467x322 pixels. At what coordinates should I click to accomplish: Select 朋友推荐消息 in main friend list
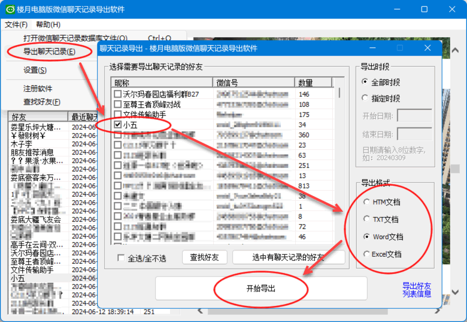(32, 152)
